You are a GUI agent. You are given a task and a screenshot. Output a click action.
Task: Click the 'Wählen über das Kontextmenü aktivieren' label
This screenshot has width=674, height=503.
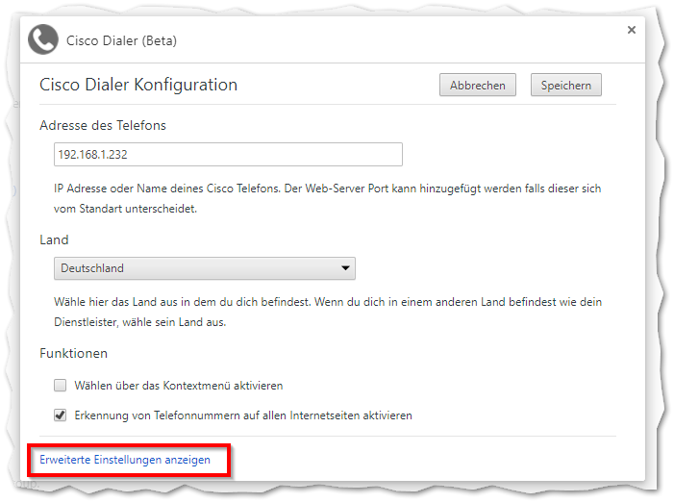pos(179,386)
